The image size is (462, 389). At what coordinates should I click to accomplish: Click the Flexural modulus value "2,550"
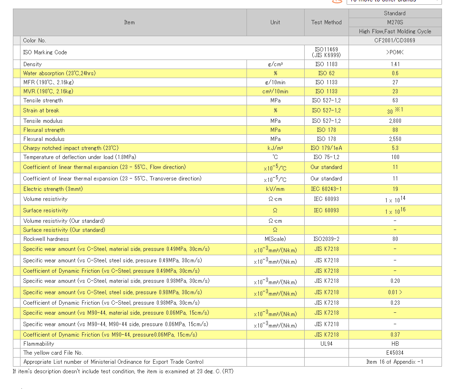click(x=395, y=139)
